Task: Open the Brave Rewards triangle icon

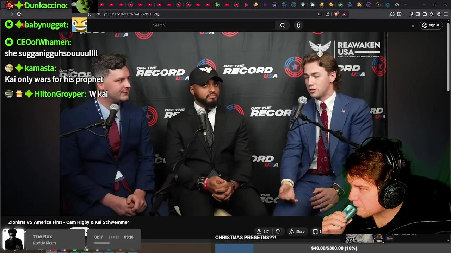Action: click(344, 14)
